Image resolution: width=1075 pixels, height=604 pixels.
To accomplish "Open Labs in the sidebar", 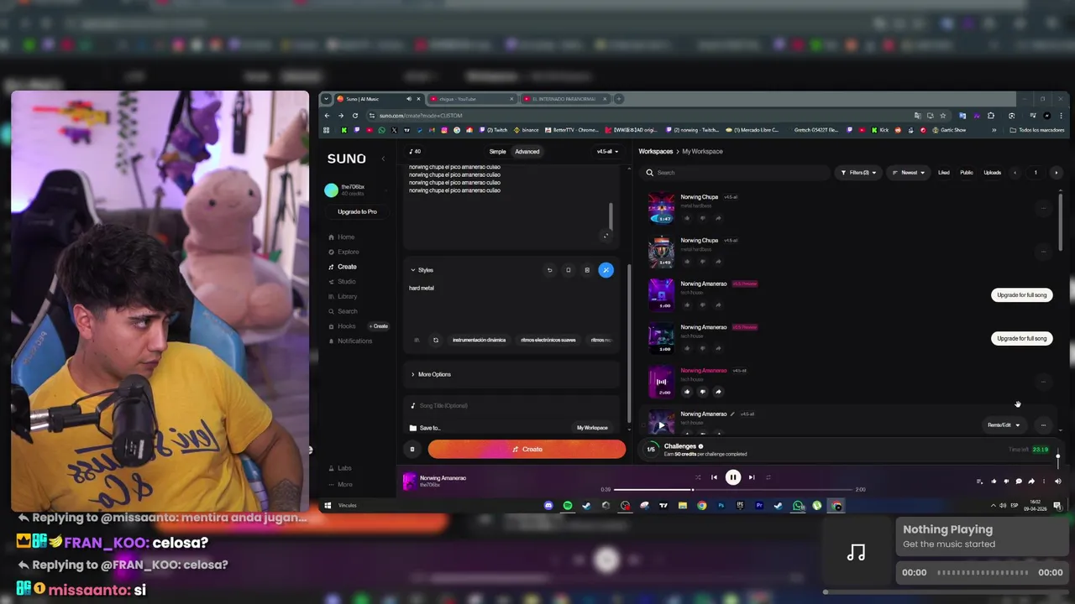I will (340, 468).
